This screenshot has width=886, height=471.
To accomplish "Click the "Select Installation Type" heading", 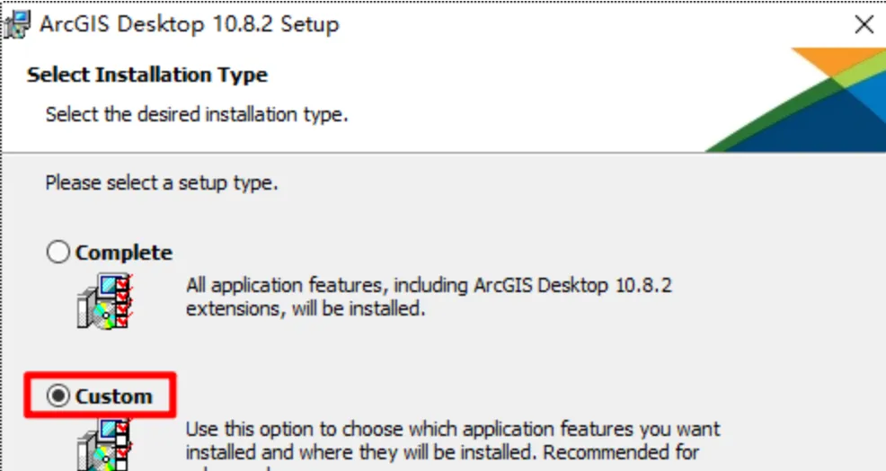I will [x=147, y=75].
